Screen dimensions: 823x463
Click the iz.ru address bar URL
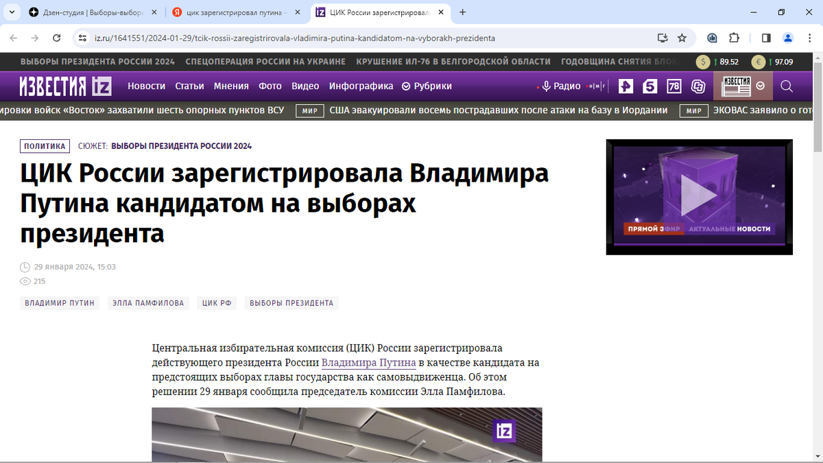click(x=294, y=38)
